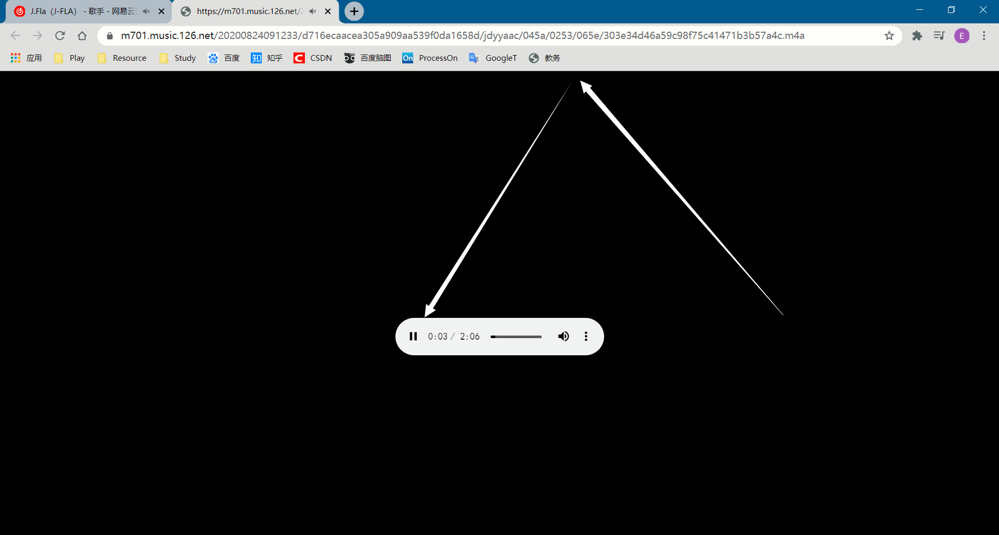999x535 pixels.
Task: Open a new browser tab
Action: 354,11
